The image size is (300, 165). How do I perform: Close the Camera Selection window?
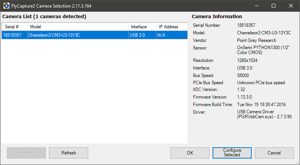tap(291, 6)
